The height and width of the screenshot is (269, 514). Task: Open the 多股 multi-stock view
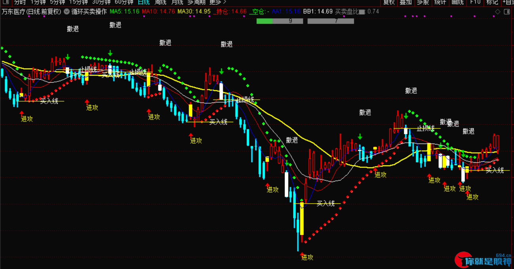tap(423, 2)
